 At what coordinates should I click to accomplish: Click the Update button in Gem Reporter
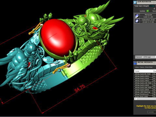(x=142, y=11)
